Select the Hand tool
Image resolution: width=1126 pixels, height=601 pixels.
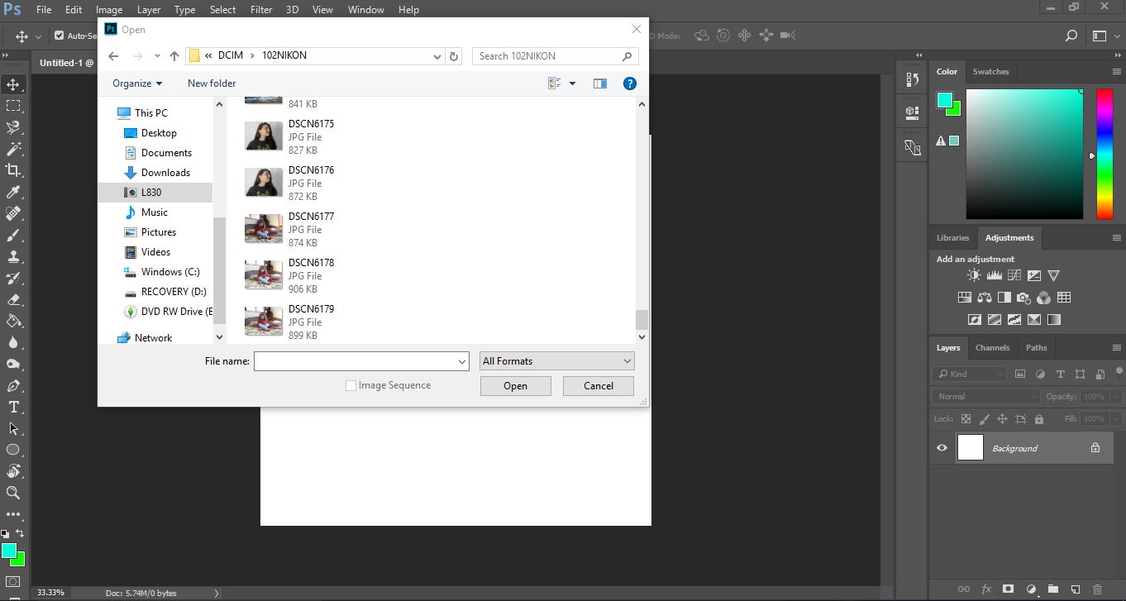click(x=13, y=471)
